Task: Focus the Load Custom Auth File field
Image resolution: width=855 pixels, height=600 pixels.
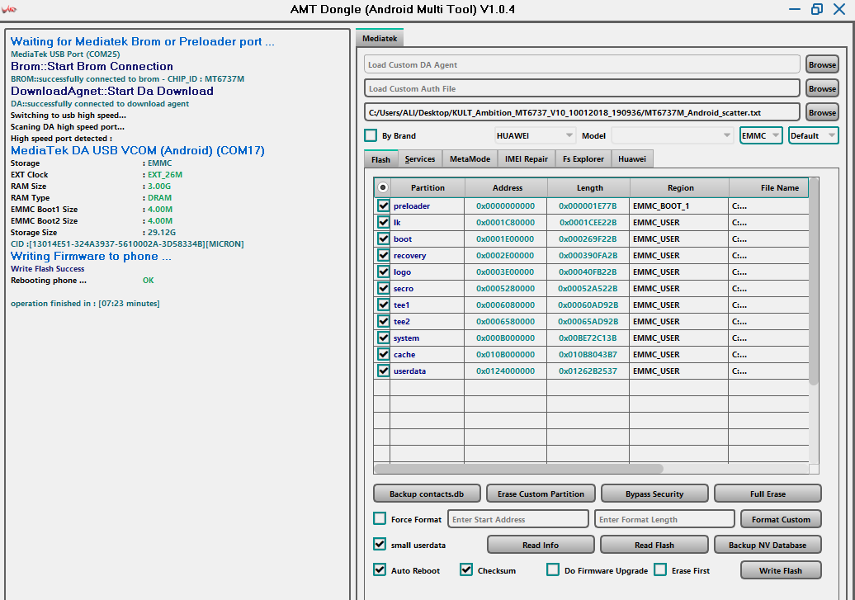Action: pyautogui.click(x=582, y=88)
